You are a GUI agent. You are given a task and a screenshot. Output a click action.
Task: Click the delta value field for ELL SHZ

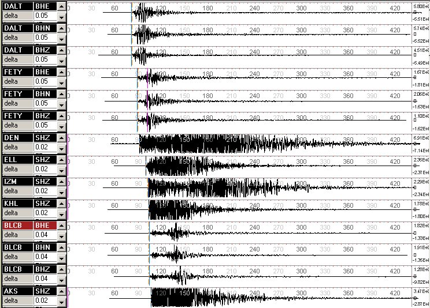click(45, 169)
